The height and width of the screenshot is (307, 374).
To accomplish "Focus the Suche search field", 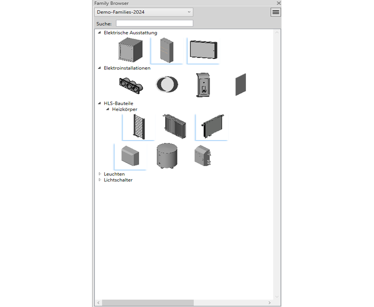I will tap(154, 24).
